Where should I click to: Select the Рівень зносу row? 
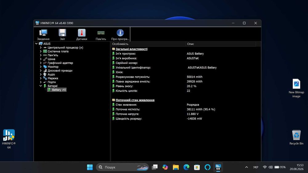[186, 86]
